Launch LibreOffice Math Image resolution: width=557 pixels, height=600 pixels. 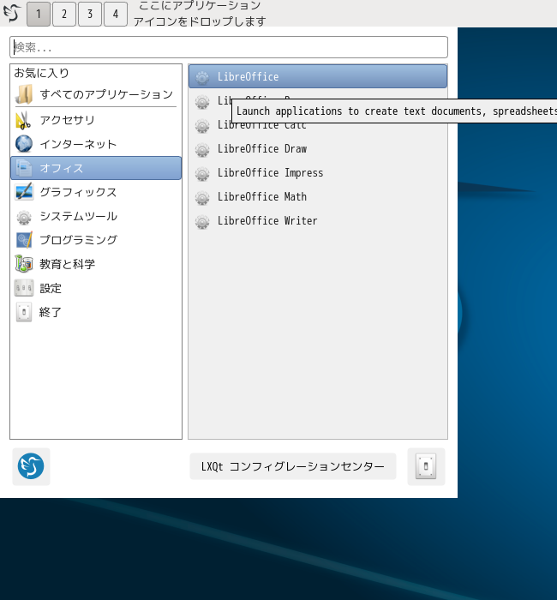318,197
